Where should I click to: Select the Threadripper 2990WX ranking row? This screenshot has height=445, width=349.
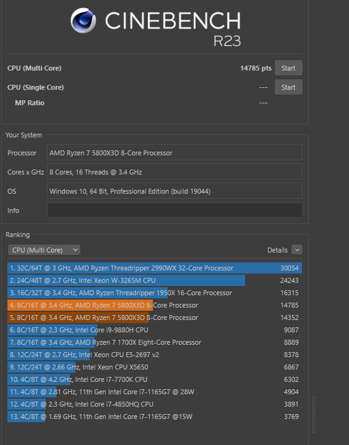coord(155,268)
